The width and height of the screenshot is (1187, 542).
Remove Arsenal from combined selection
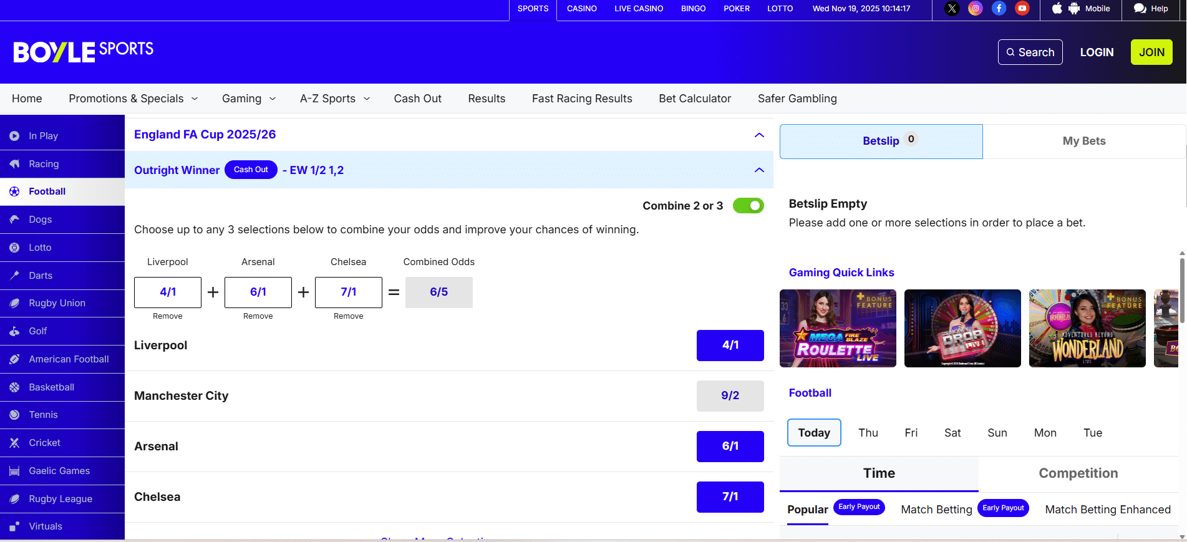click(x=258, y=316)
